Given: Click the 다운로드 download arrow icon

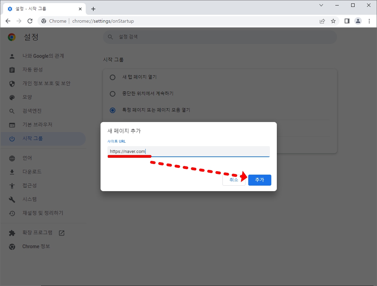Looking at the screenshot, I should (12, 172).
